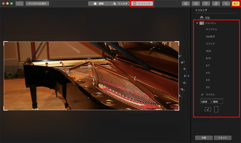Choose the スクエア (Square) aspect option
The width and height of the screenshot is (241, 143).
point(210,44)
